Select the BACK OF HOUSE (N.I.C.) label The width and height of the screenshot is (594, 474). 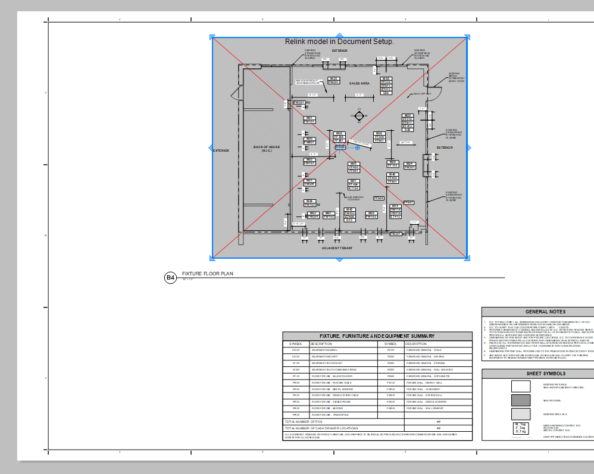pos(267,149)
